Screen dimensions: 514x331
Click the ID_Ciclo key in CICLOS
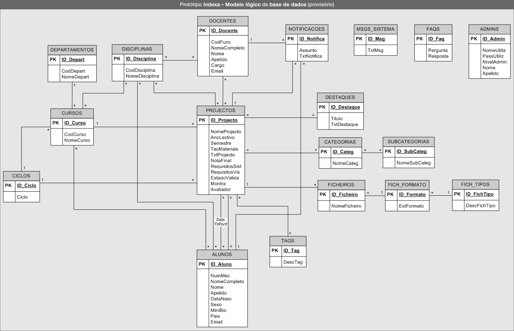(26, 185)
